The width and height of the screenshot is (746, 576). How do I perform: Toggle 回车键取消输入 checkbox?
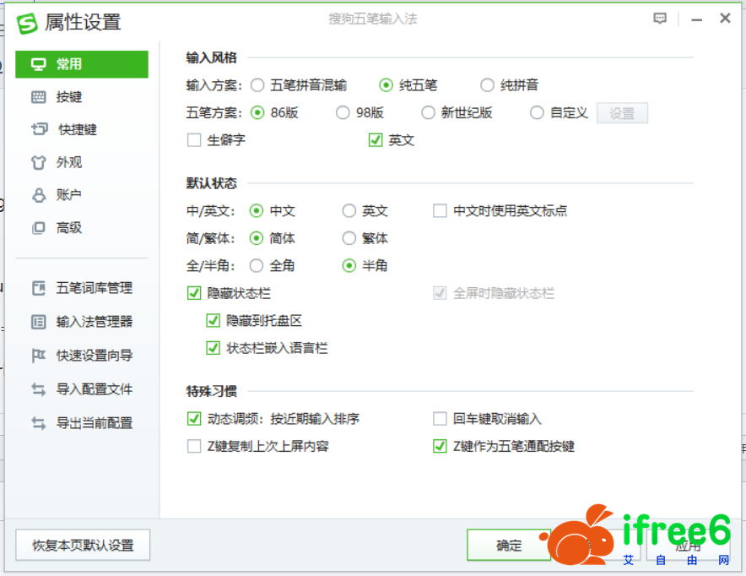pos(440,419)
